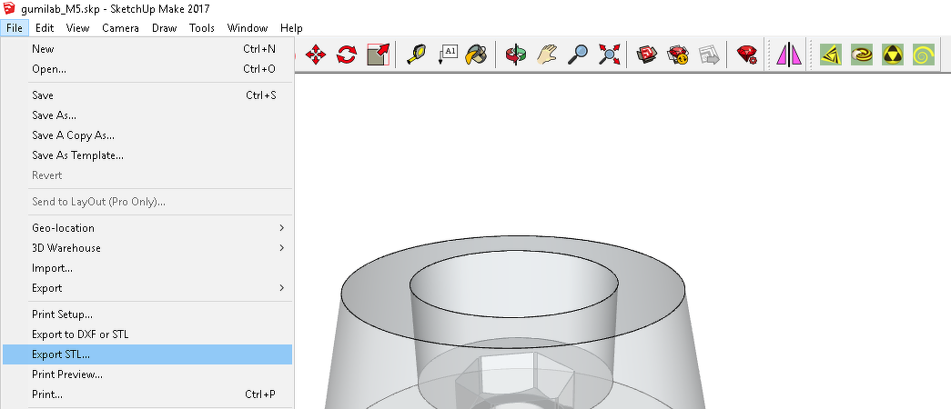This screenshot has height=409, width=951.
Task: Select the Tape Measure tool
Action: [416, 55]
